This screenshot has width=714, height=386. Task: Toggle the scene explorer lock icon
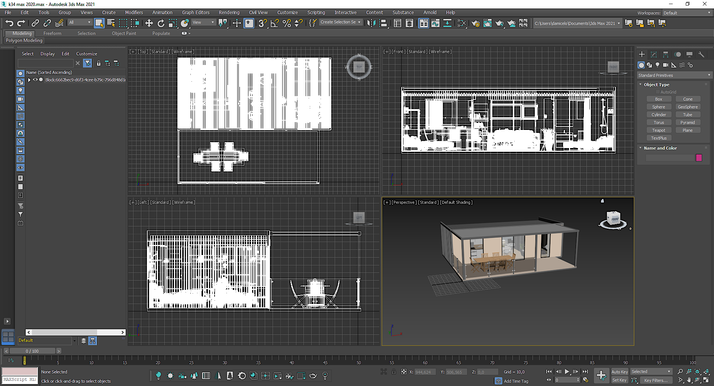pyautogui.click(x=99, y=63)
